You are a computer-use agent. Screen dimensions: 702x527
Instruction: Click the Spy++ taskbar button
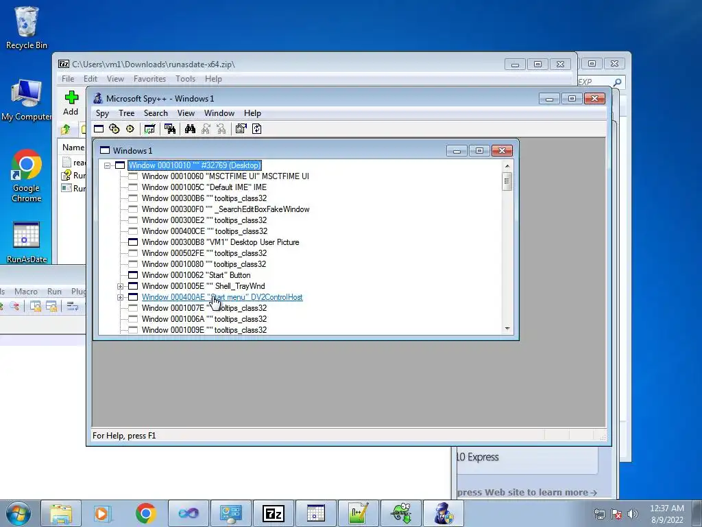click(x=444, y=513)
